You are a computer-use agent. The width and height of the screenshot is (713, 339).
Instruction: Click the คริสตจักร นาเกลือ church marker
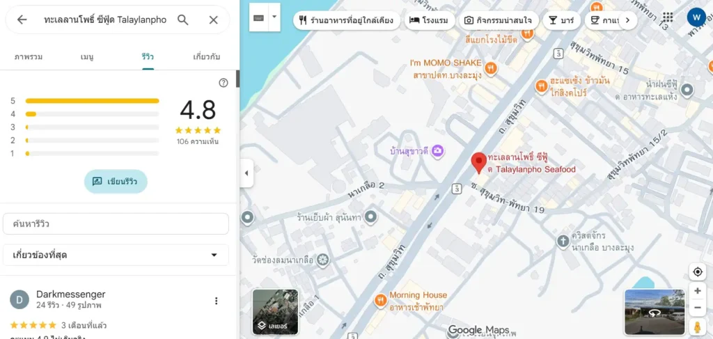coord(563,242)
